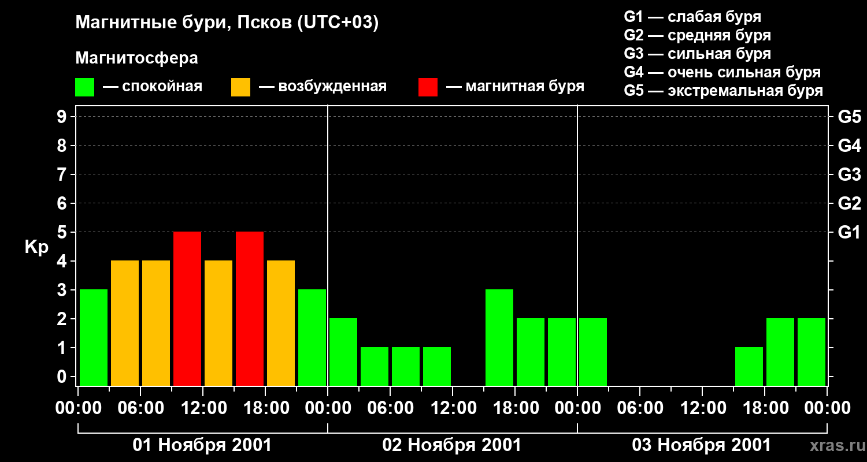The image size is (867, 462).
Task: Click the '01 Ноября 2001' date label
Action: coord(202,445)
